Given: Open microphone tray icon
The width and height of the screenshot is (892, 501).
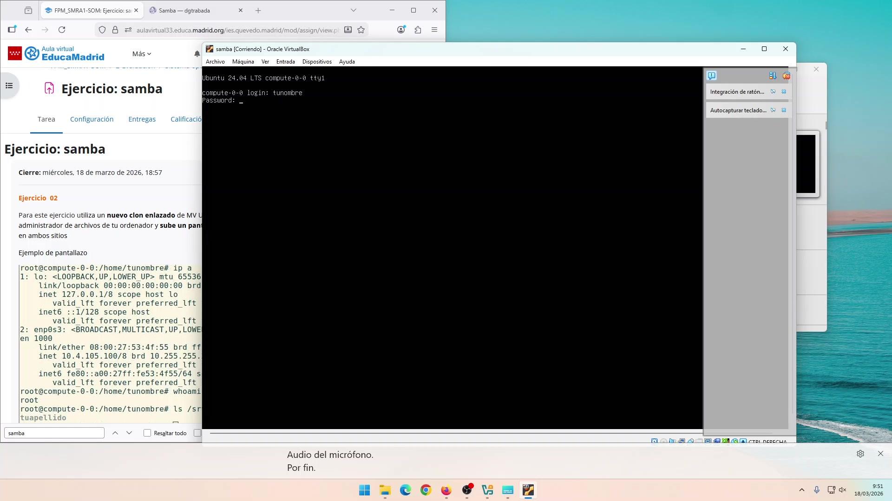Looking at the screenshot, I should pos(817,490).
